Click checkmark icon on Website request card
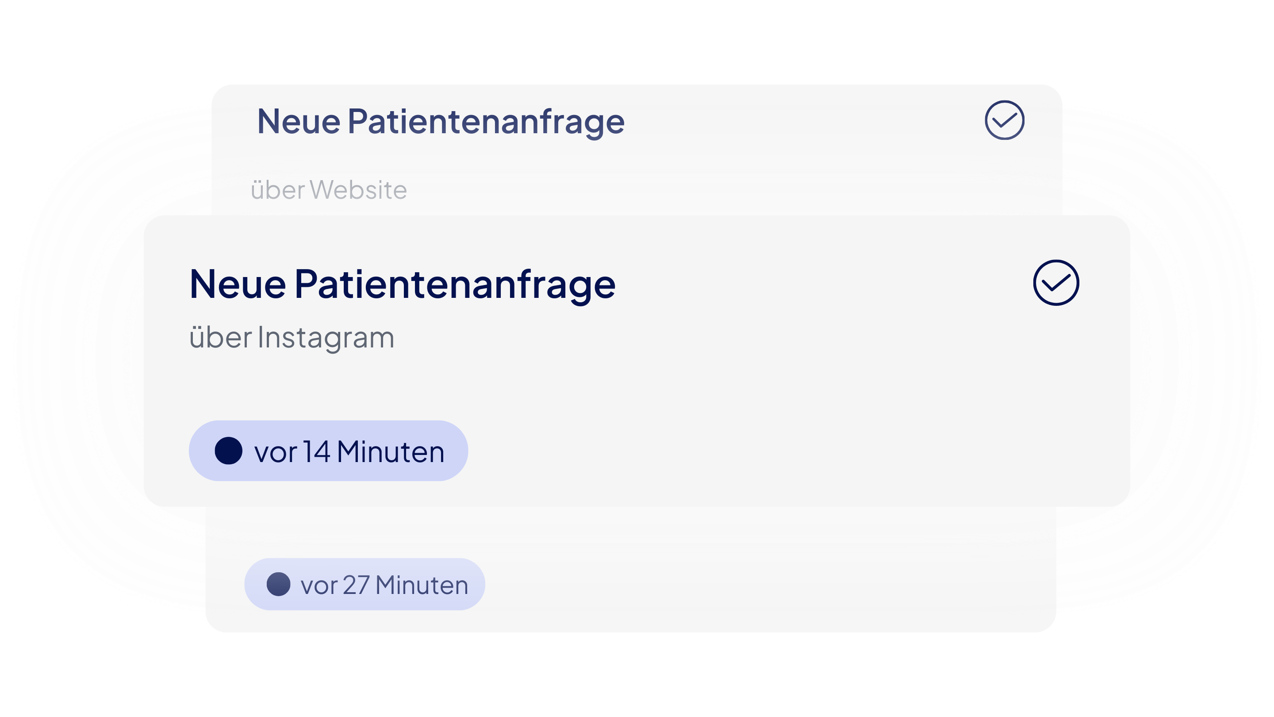This screenshot has width=1274, height=717. pos(1004,120)
